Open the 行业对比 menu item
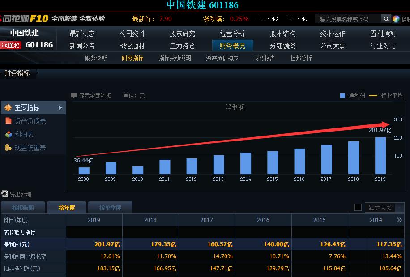The height and width of the screenshot is (277, 410). point(384,45)
